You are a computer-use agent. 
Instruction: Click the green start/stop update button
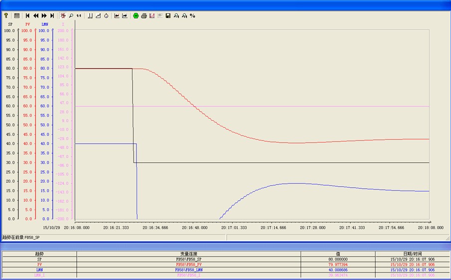(136, 15)
